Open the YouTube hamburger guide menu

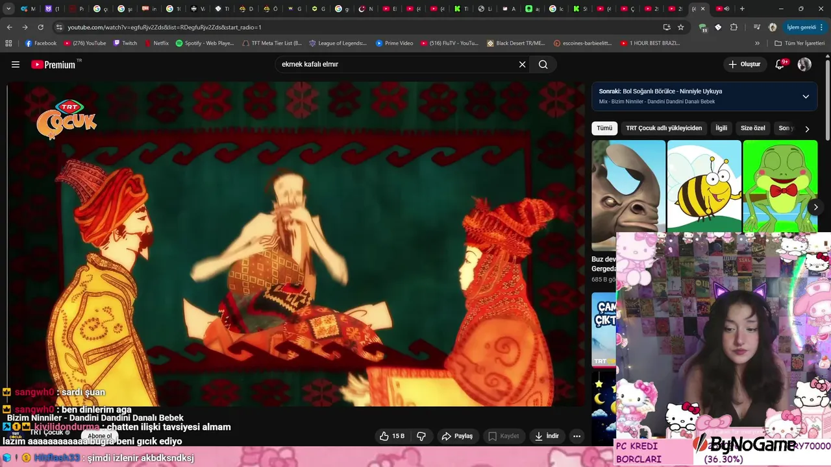16,64
